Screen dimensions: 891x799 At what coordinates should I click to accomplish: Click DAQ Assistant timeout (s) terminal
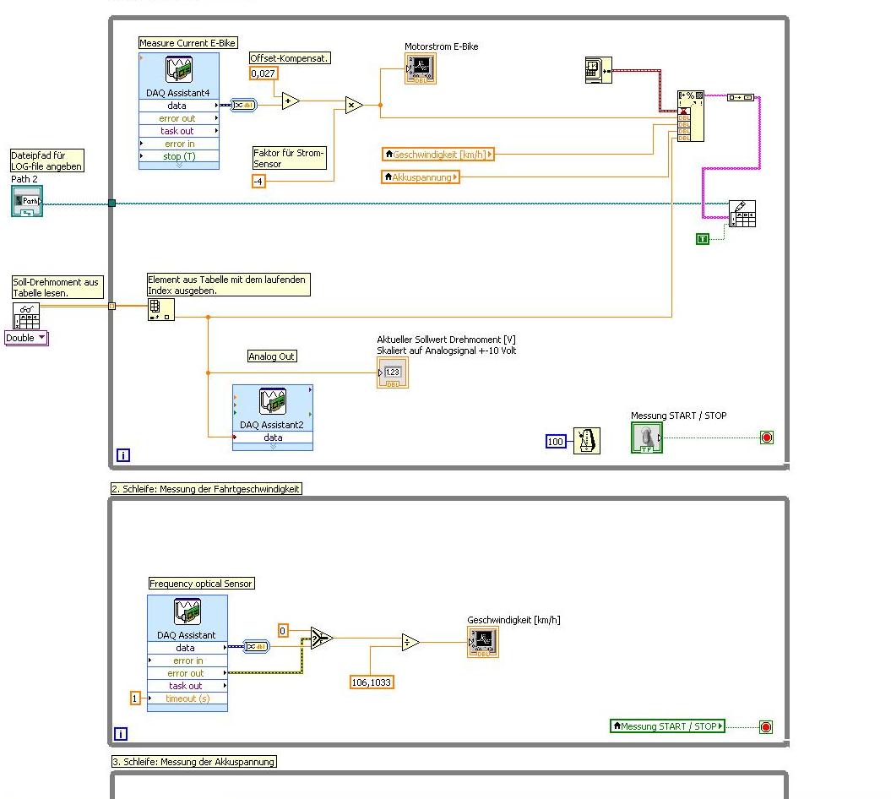(x=187, y=699)
